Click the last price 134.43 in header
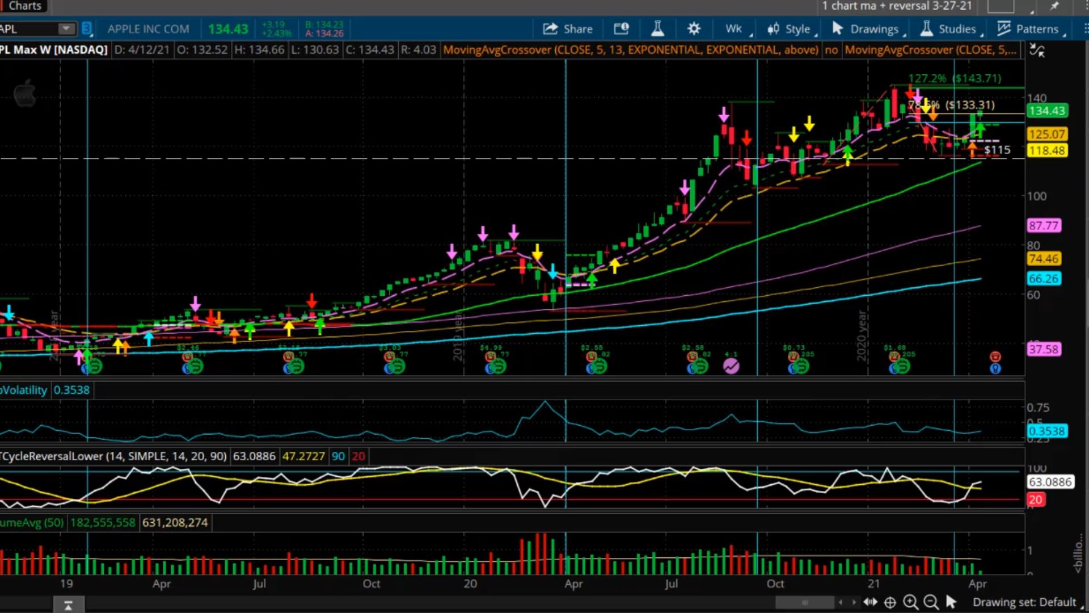Image resolution: width=1089 pixels, height=613 pixels. (x=228, y=29)
